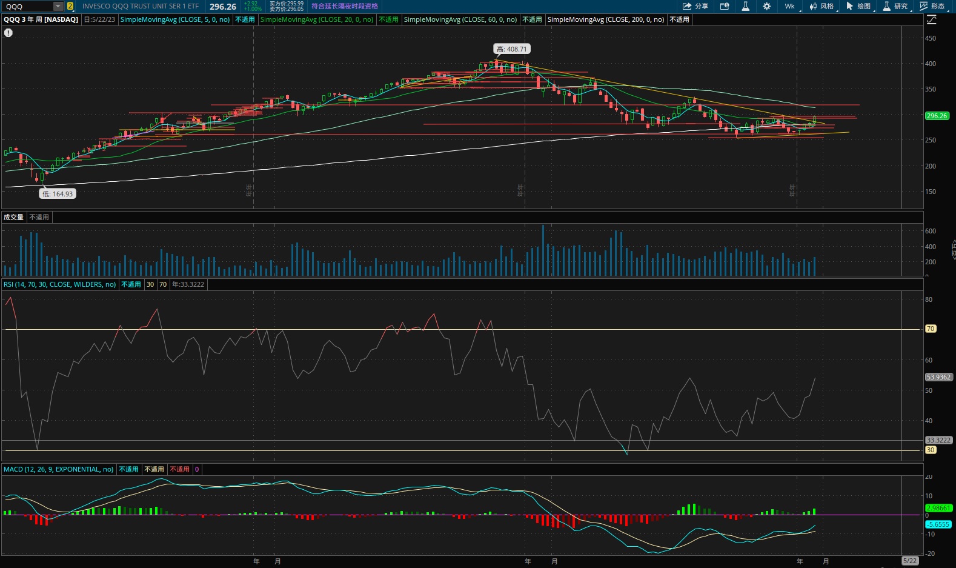Click the 成交量 volume panel label

13,217
